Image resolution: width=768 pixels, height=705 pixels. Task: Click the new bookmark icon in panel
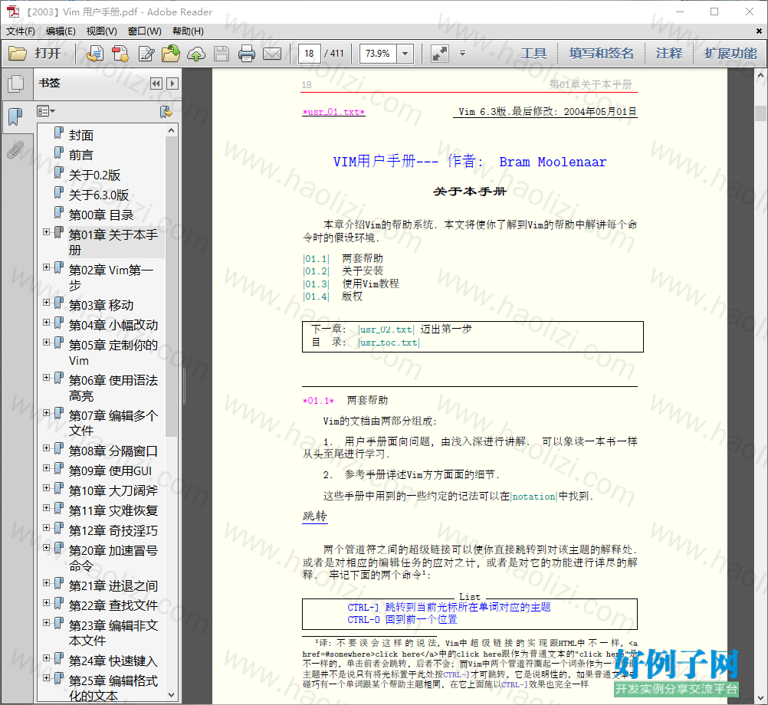pos(166,112)
